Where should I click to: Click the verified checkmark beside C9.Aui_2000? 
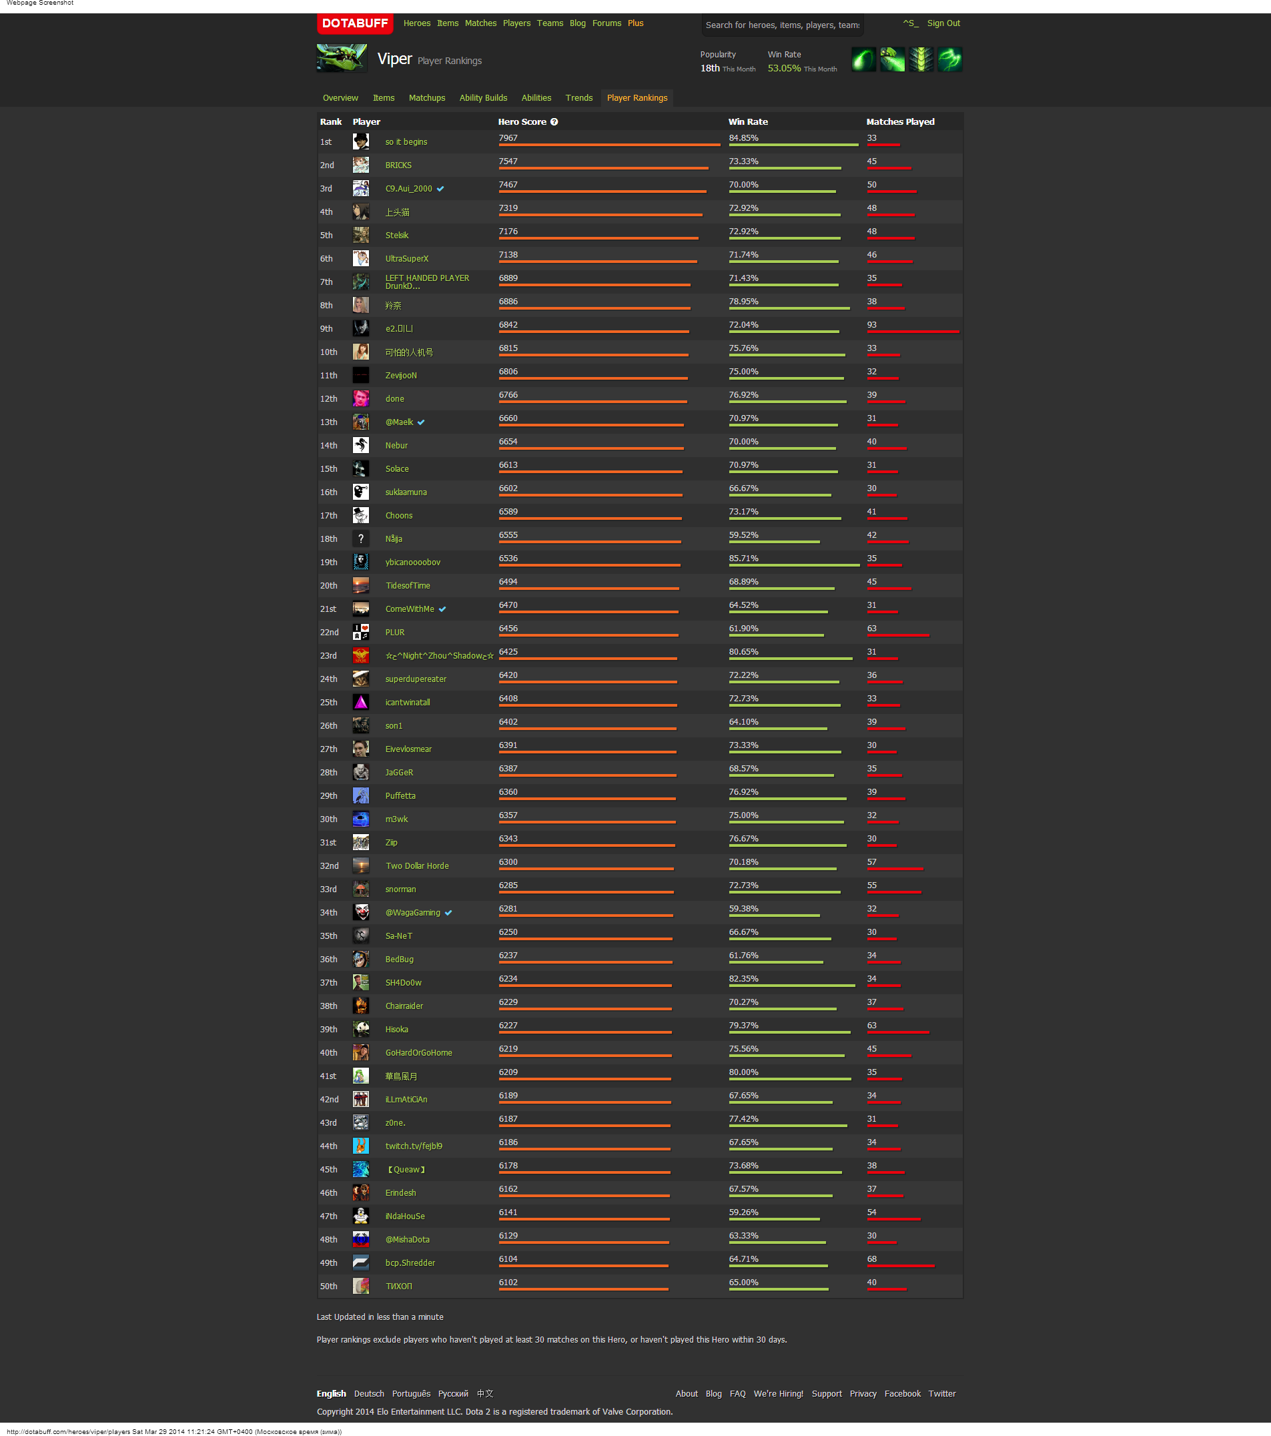tap(440, 189)
